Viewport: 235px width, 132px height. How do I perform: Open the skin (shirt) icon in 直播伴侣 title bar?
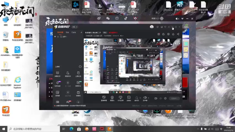(x=165, y=27)
